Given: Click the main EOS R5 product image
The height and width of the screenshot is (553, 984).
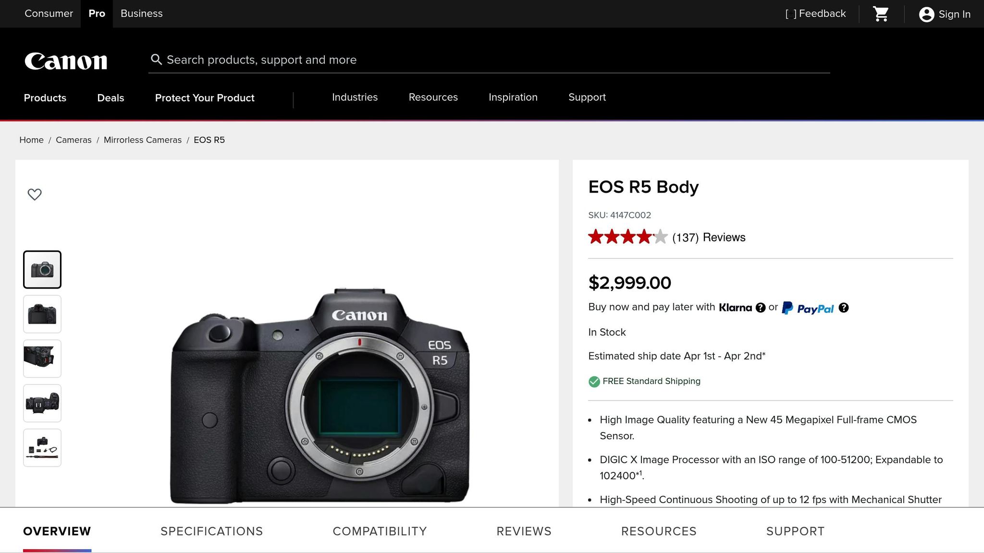Looking at the screenshot, I should (320, 396).
